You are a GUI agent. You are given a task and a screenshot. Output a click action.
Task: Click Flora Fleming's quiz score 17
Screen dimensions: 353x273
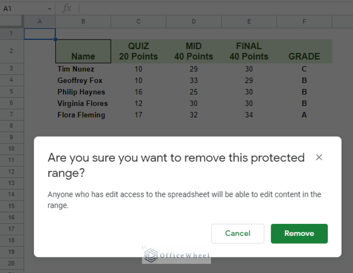tap(138, 115)
